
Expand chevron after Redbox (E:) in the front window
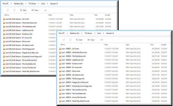[x=82, y=33]
